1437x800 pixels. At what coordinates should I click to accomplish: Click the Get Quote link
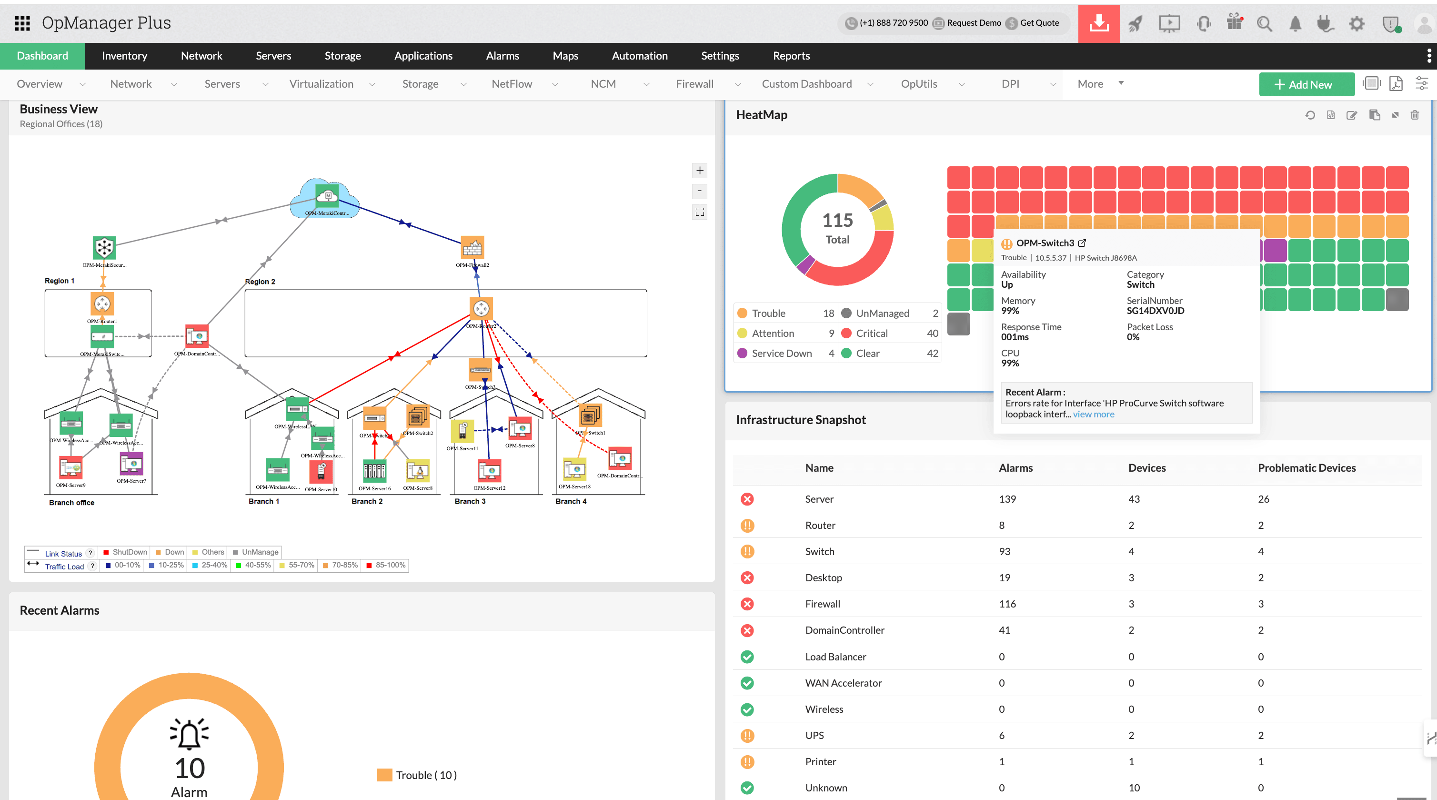coord(1039,23)
